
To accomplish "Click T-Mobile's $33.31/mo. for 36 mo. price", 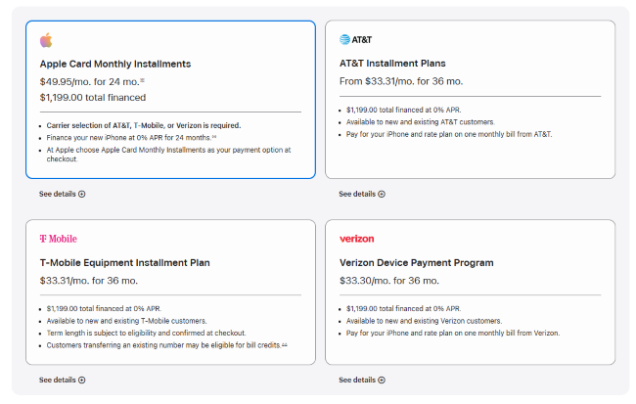I will click(x=89, y=281).
